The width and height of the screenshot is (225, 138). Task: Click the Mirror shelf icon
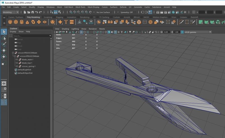click(110, 22)
